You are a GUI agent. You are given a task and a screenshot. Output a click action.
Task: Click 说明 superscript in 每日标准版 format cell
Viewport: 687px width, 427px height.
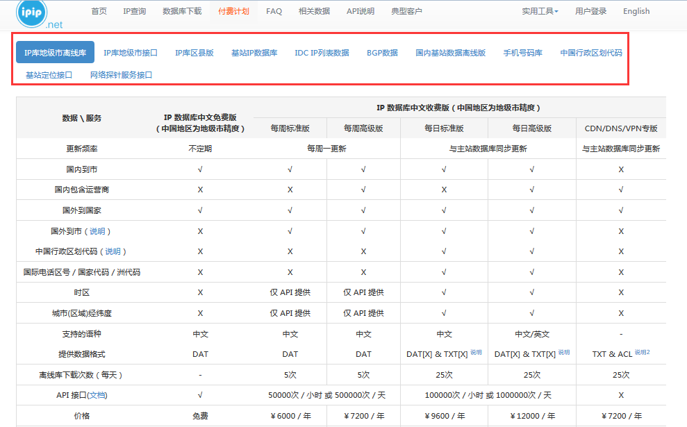pos(476,352)
